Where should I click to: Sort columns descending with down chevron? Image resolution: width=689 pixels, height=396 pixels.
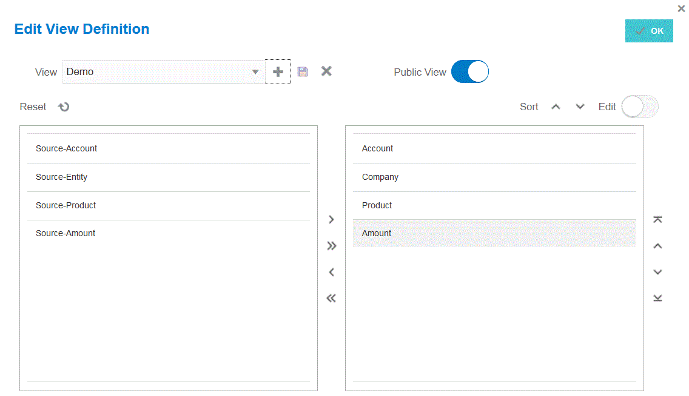580,107
